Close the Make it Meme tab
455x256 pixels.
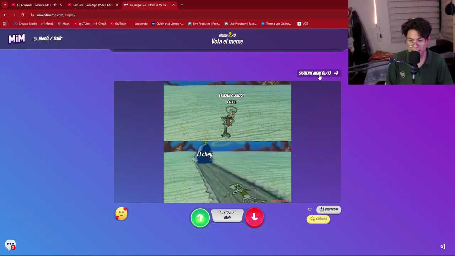[173, 5]
